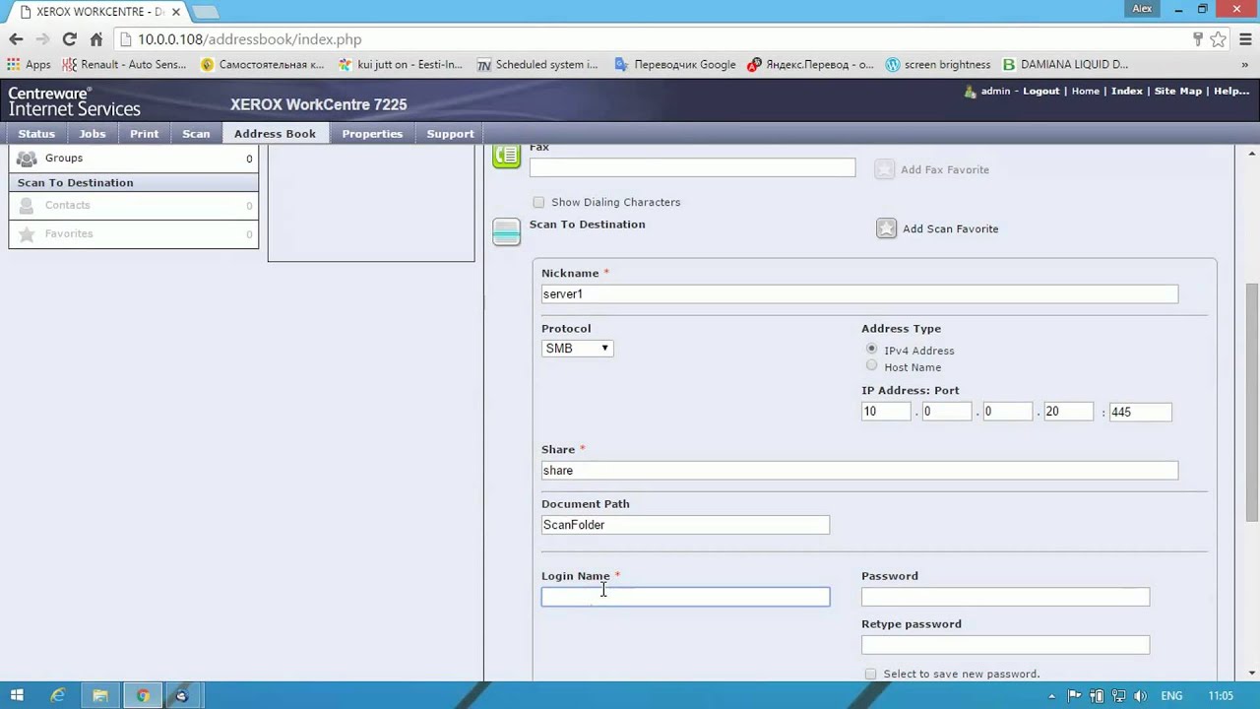Click the green Fax section icon
This screenshot has height=709, width=1260.
pyautogui.click(x=506, y=155)
